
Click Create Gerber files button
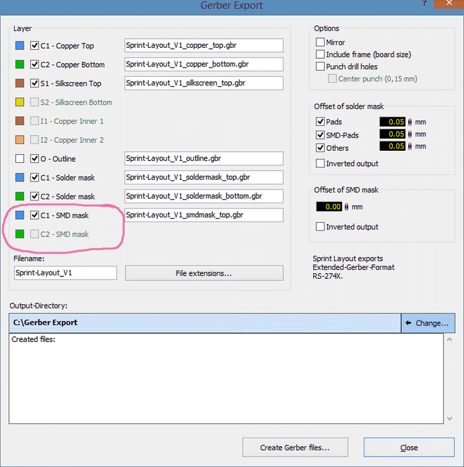pyautogui.click(x=295, y=448)
